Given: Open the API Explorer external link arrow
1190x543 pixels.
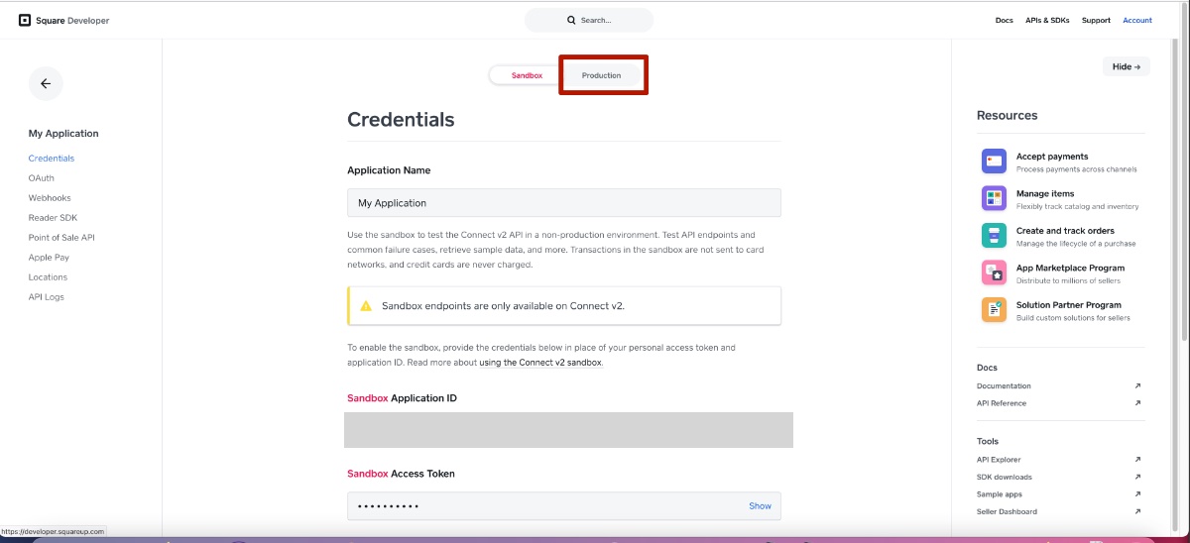Looking at the screenshot, I should pos(1137,460).
